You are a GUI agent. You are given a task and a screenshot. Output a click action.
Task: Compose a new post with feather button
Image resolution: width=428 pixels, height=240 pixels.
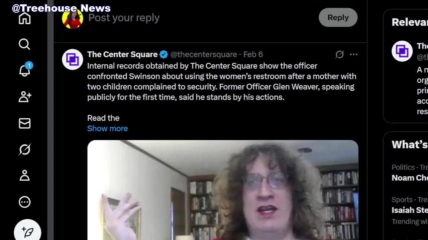[27, 231]
